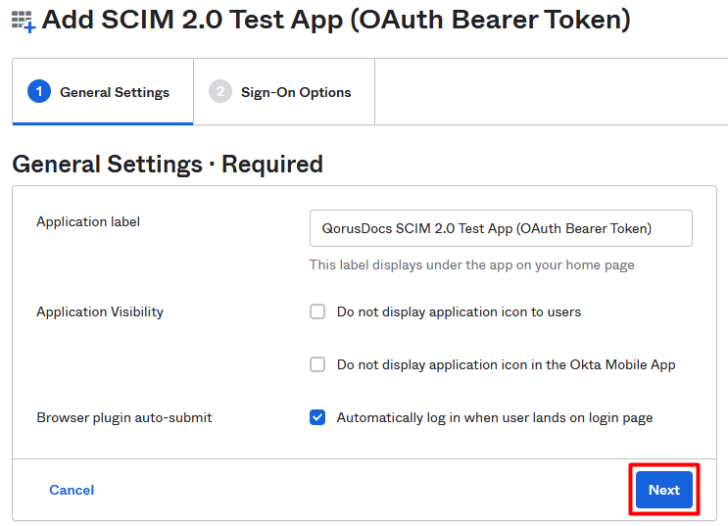Click the step 2 circle badge
Viewport: 728px width, 526px height.
coord(220,91)
